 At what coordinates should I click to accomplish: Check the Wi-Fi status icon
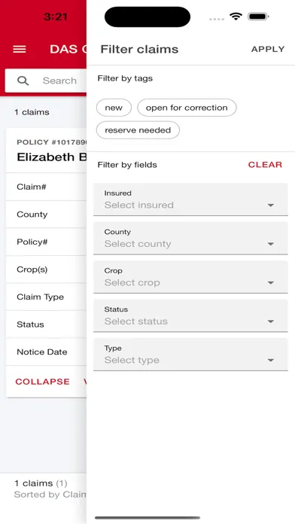click(x=236, y=17)
